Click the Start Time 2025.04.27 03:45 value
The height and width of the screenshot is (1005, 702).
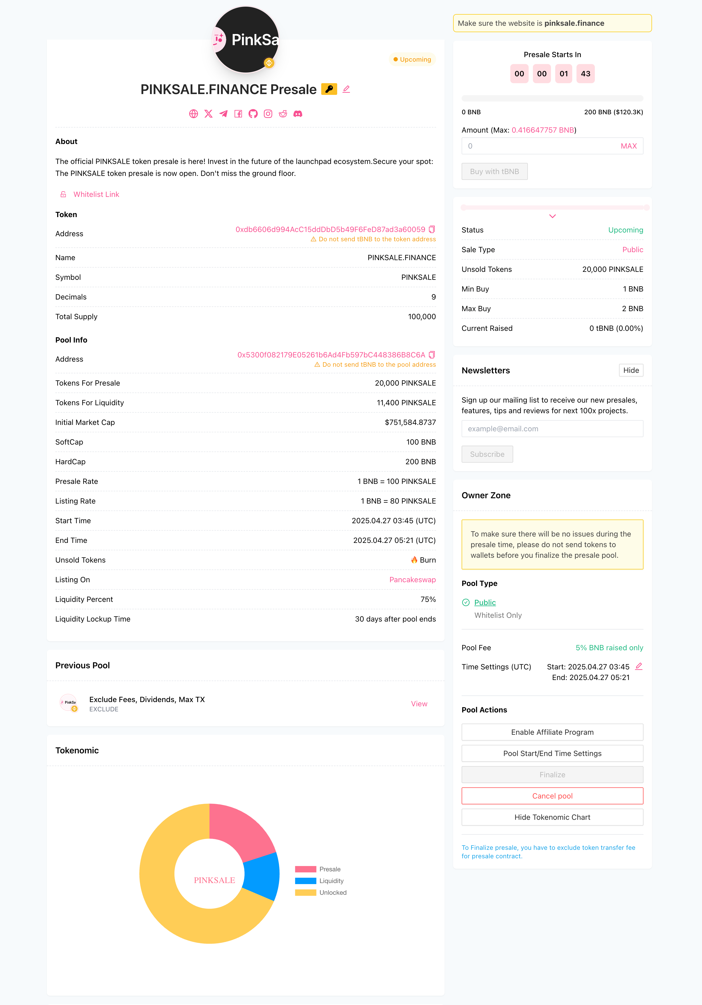(394, 521)
